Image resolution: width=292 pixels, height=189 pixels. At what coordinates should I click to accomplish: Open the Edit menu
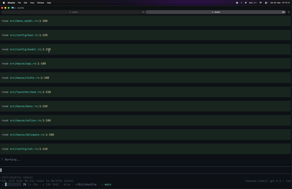tap(26, 3)
